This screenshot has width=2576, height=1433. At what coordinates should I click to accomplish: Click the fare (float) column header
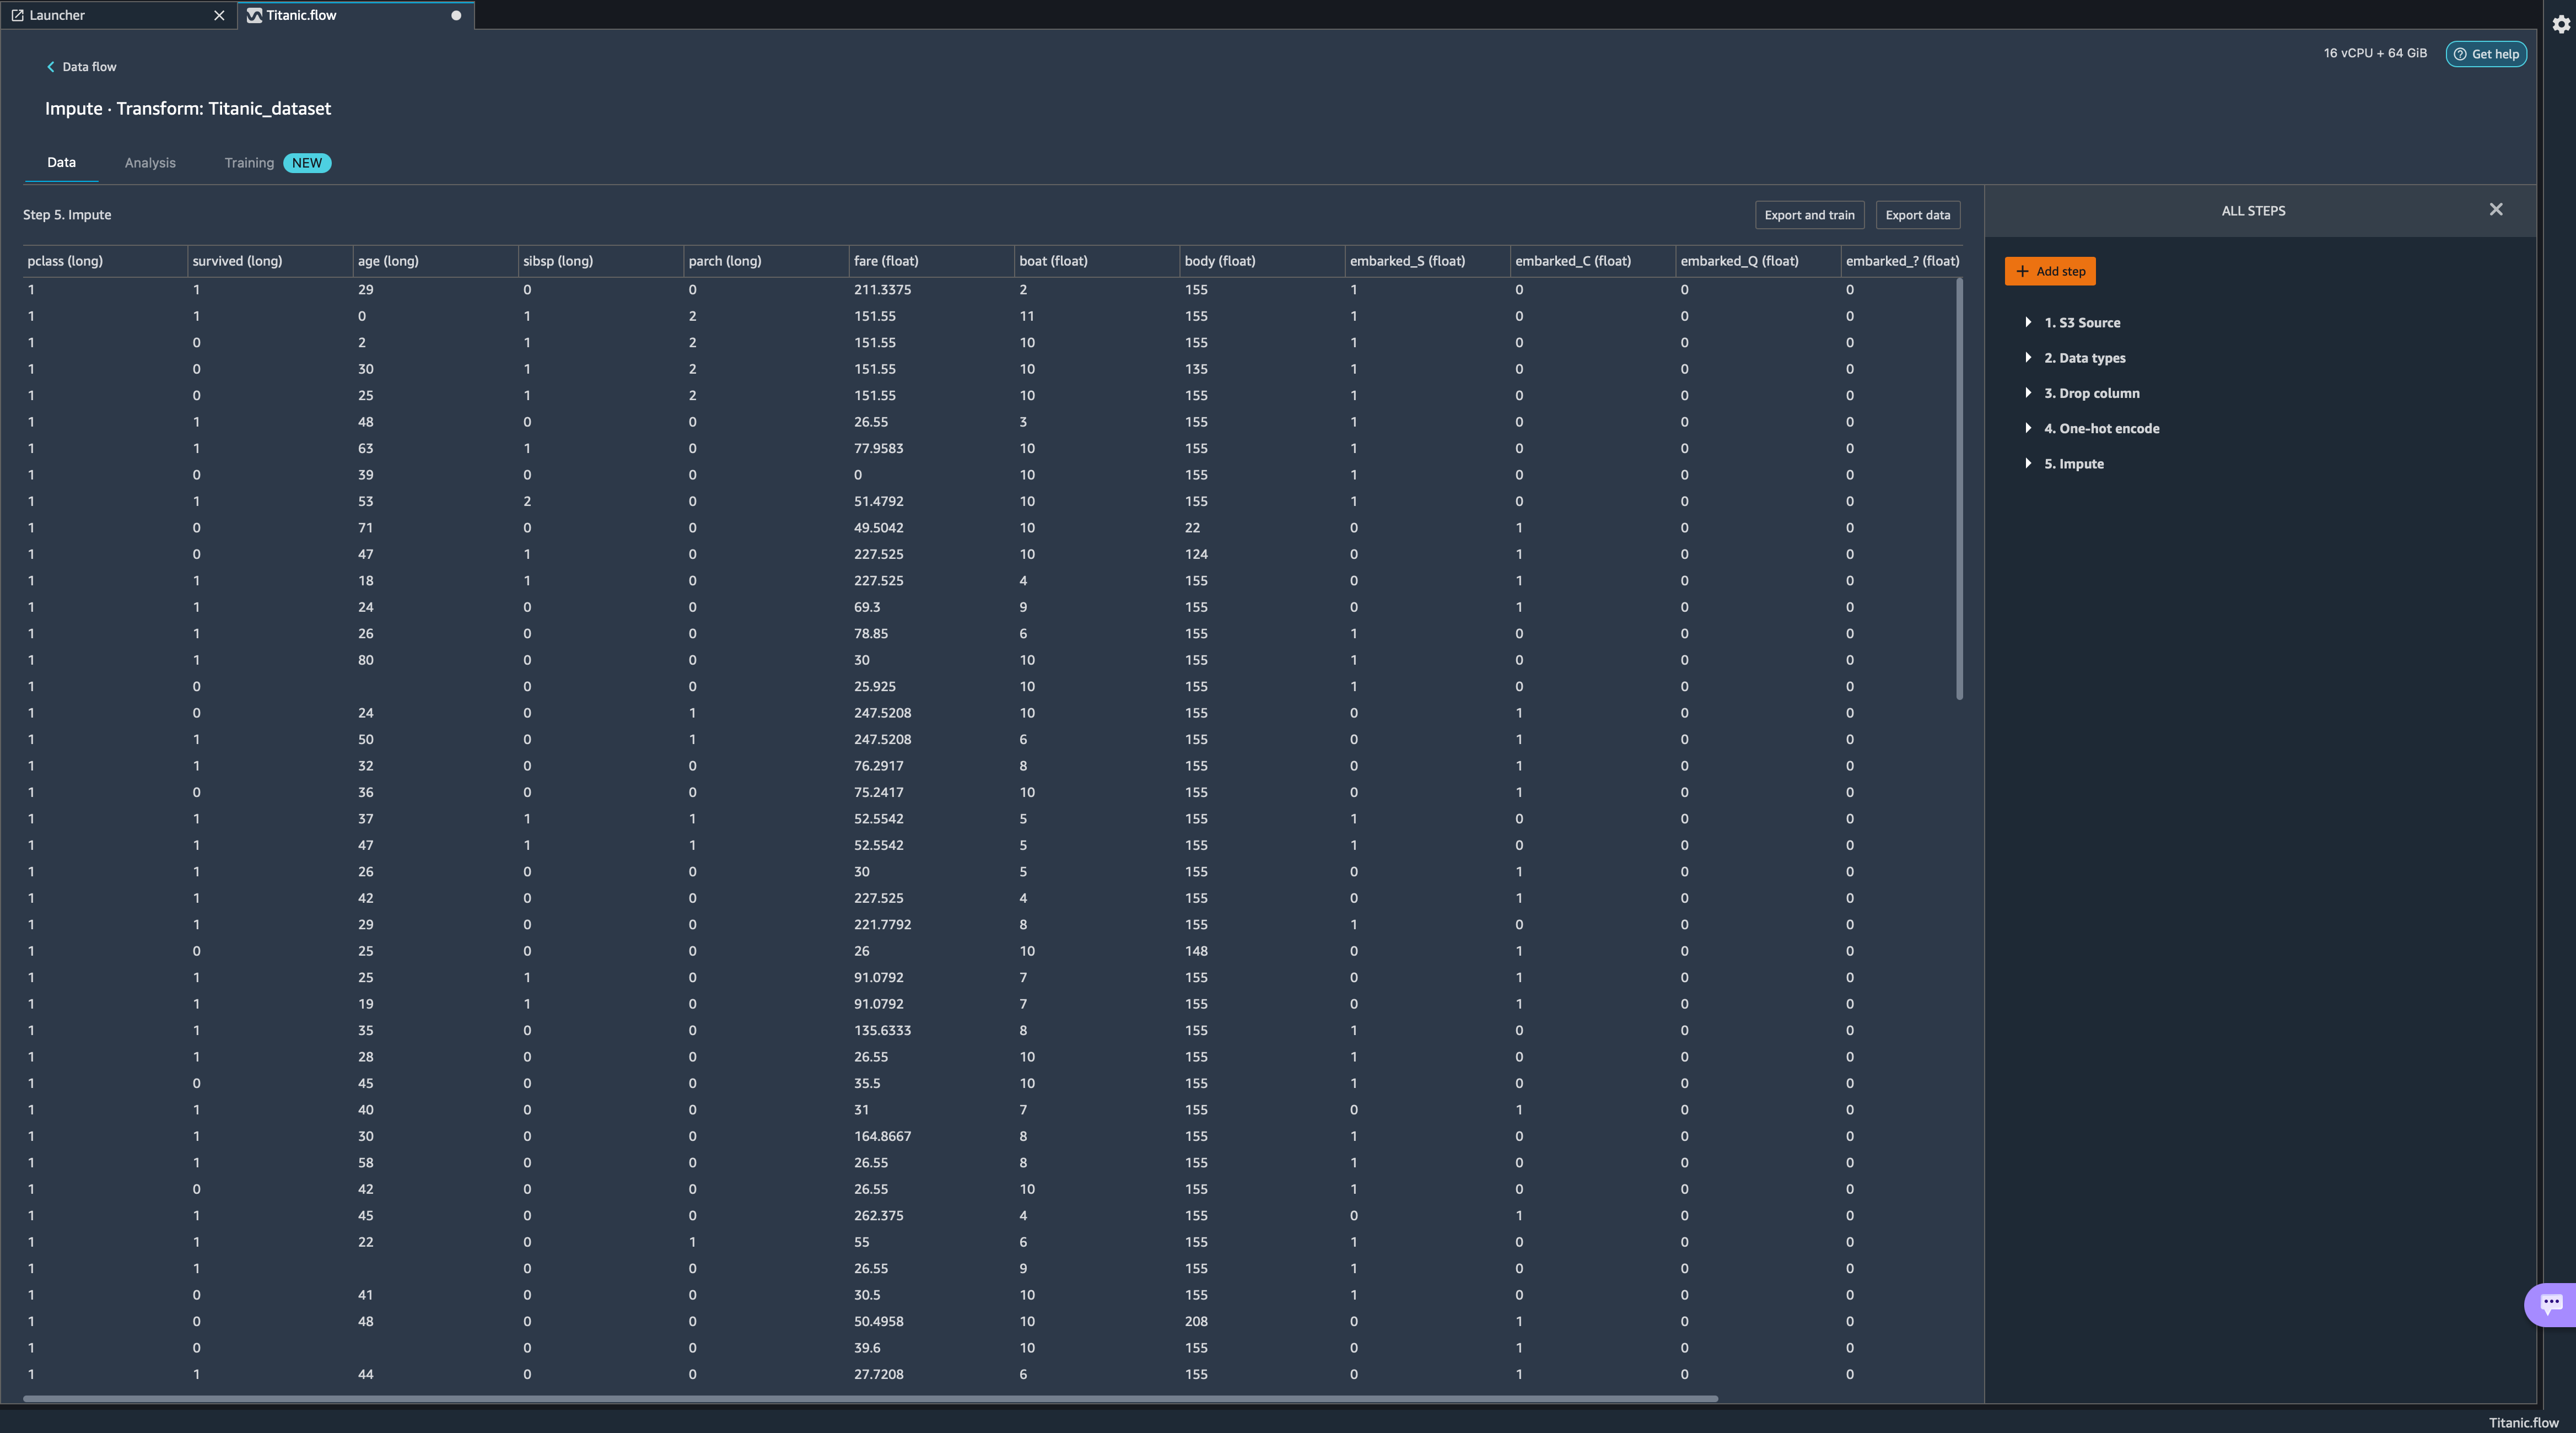pyautogui.click(x=886, y=261)
